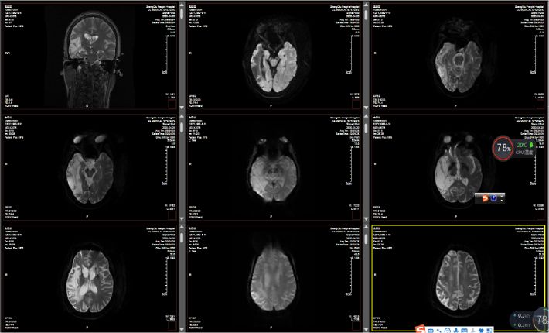Viewport: 549px width, 333px height.
Task: Click the yellow-highlighted bottom-right viewport image
Action: (456, 275)
